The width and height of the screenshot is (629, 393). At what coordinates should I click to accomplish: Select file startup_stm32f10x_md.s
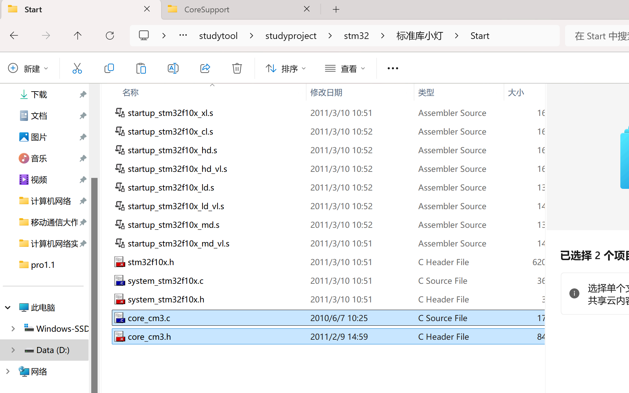(328, 225)
